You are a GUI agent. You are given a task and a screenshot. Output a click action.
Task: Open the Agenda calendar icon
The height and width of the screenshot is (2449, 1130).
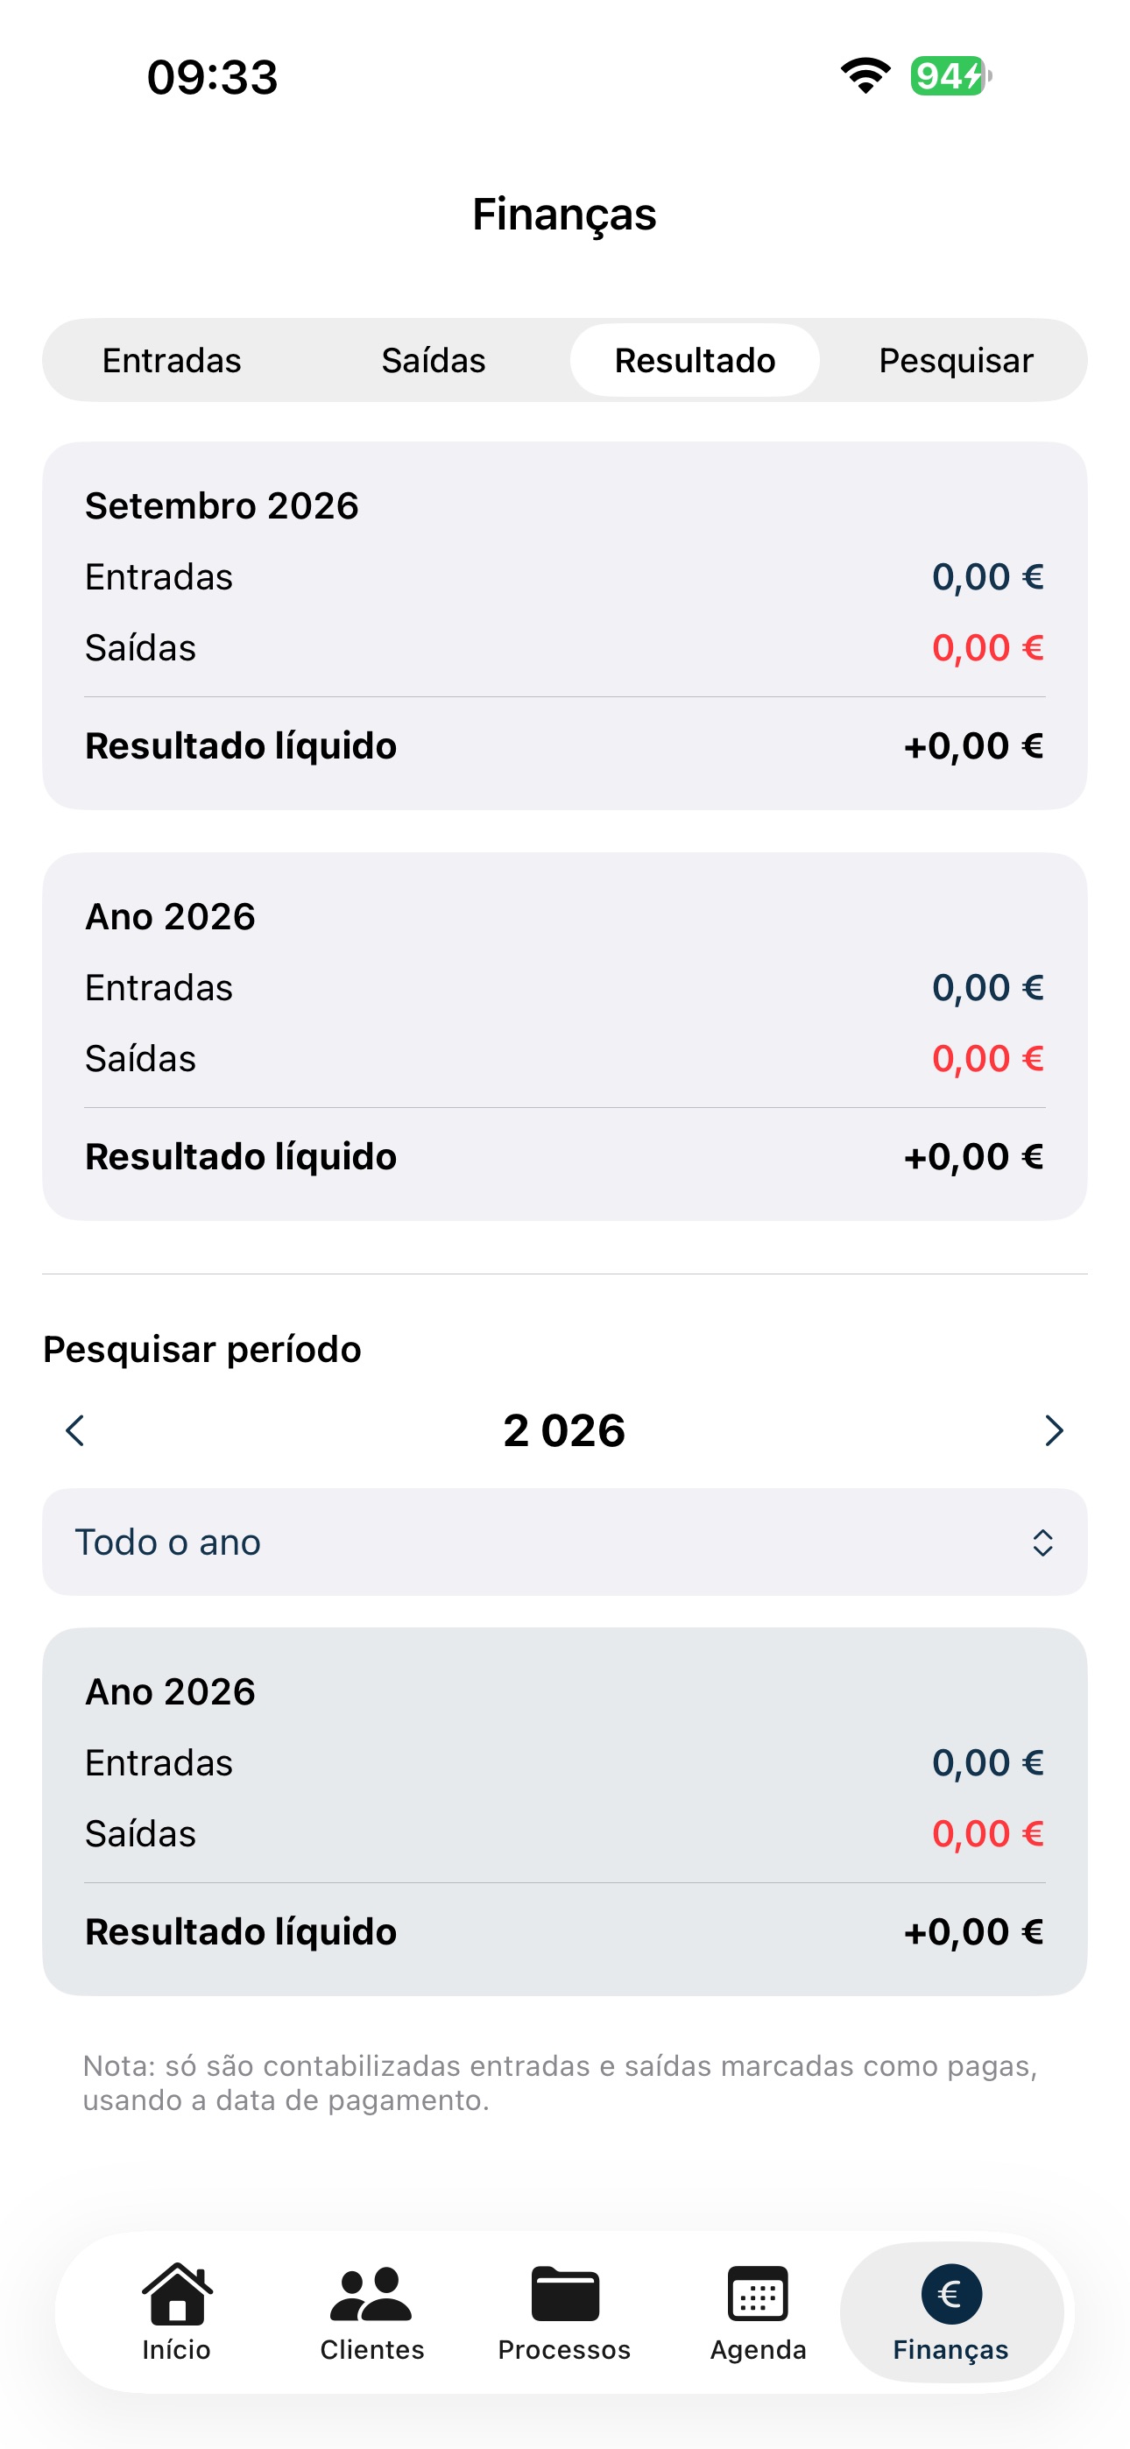coord(758,2293)
